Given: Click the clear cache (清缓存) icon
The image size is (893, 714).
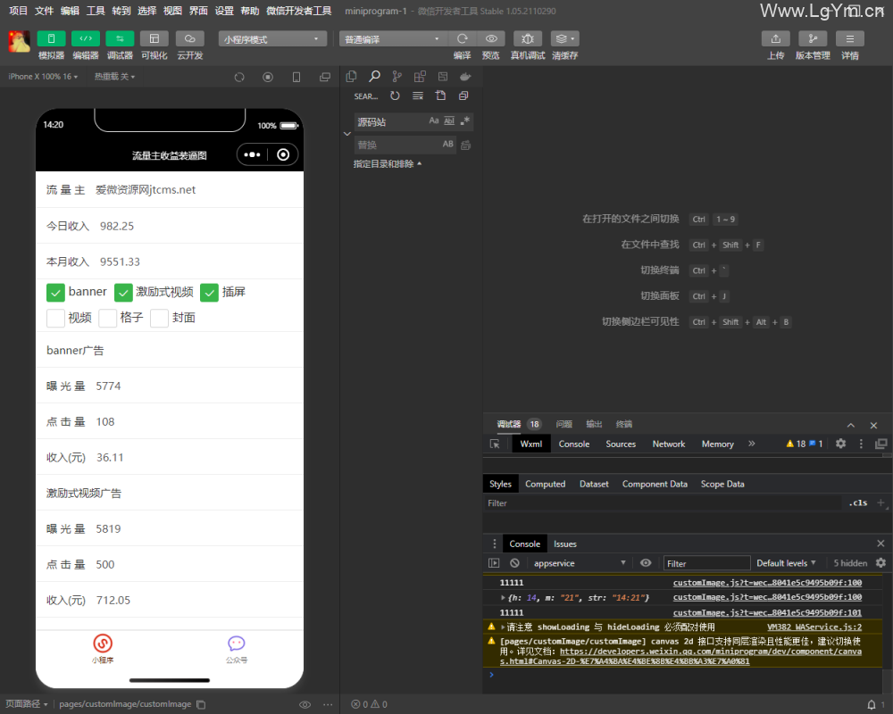Looking at the screenshot, I should point(564,38).
